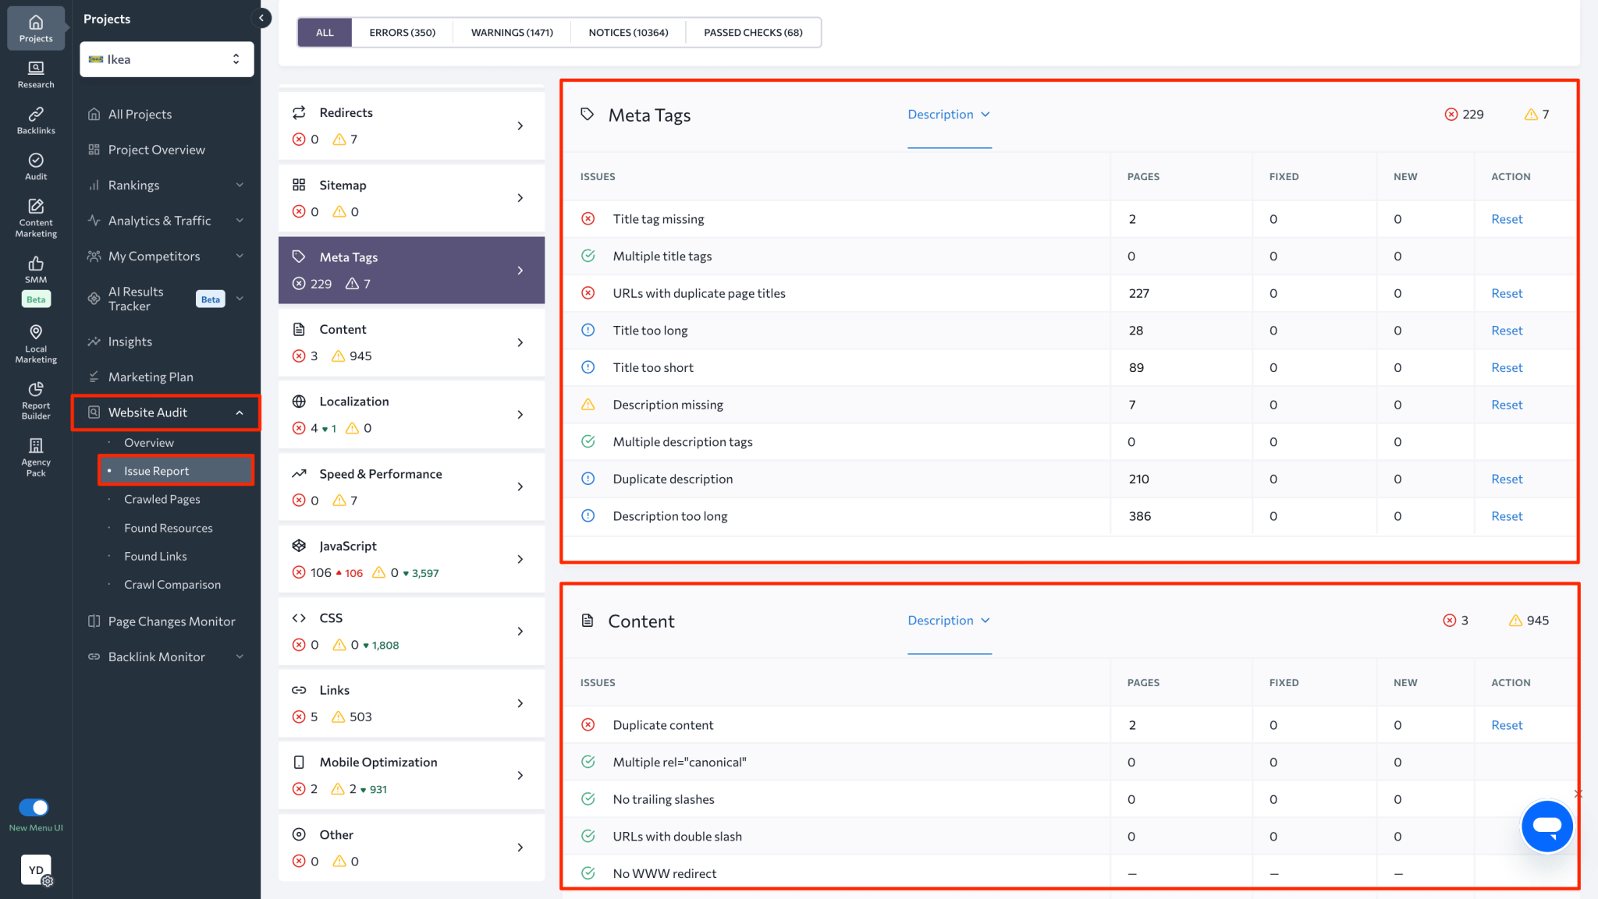Select the Audit icon in sidebar

click(35, 165)
